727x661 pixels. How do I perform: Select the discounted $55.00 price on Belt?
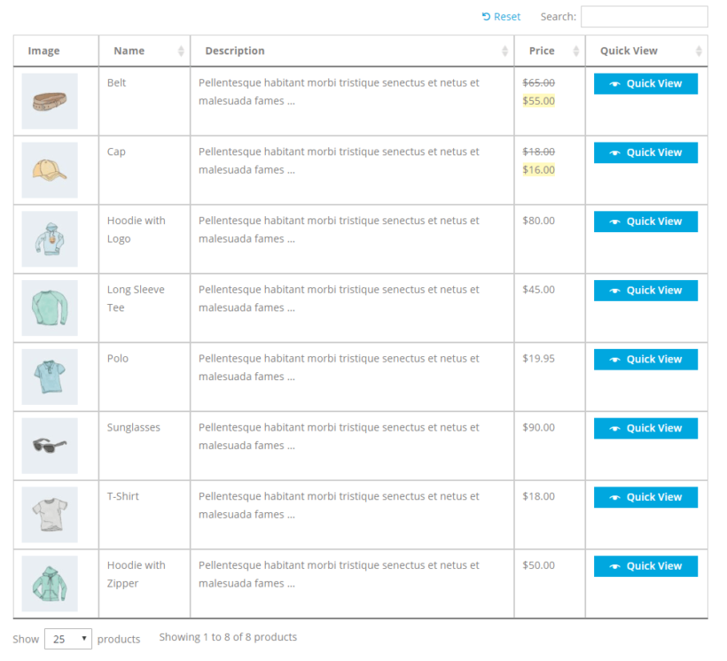pos(538,100)
